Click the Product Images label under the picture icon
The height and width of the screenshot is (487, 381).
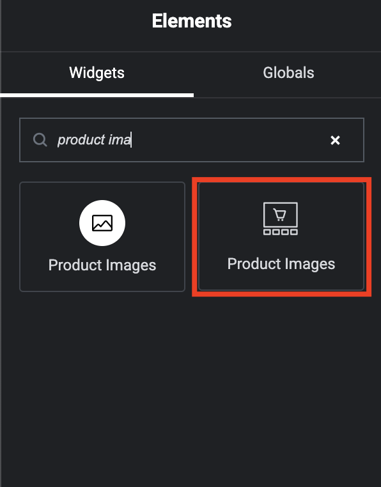pyautogui.click(x=102, y=265)
